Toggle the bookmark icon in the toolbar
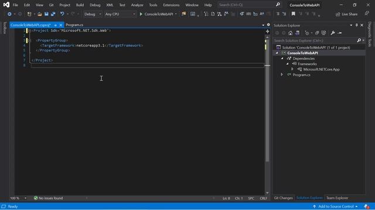Image resolution: width=375 pixels, height=210 pixels. pyautogui.click(x=293, y=14)
